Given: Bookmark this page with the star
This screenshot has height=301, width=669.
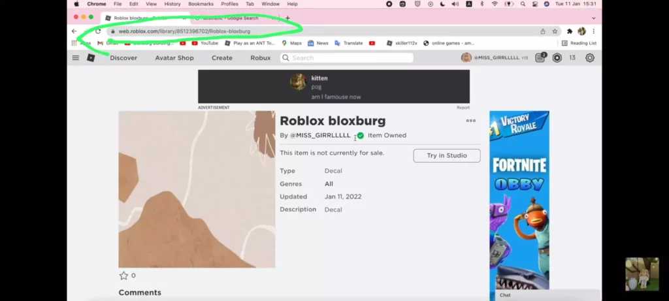Looking at the screenshot, I should tap(555, 31).
